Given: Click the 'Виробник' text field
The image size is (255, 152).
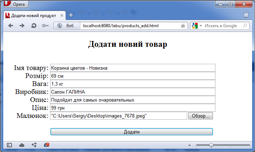Looking at the screenshot, I should coord(133,92).
